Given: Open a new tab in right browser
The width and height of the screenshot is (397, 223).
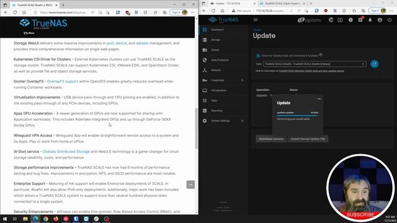Looking at the screenshot, I should pos(311,4).
